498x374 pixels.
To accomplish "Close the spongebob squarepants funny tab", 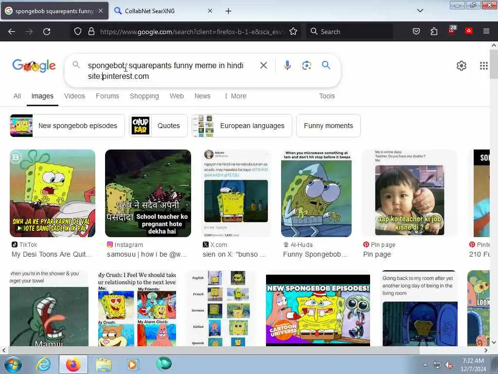I will (x=100, y=11).
